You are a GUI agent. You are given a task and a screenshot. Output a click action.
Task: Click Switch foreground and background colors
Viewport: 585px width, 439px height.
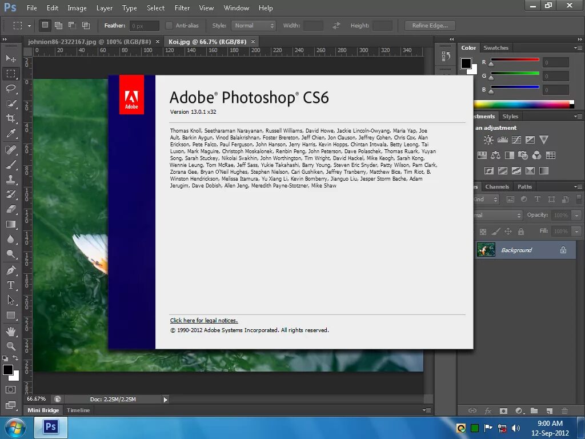tap(15, 358)
